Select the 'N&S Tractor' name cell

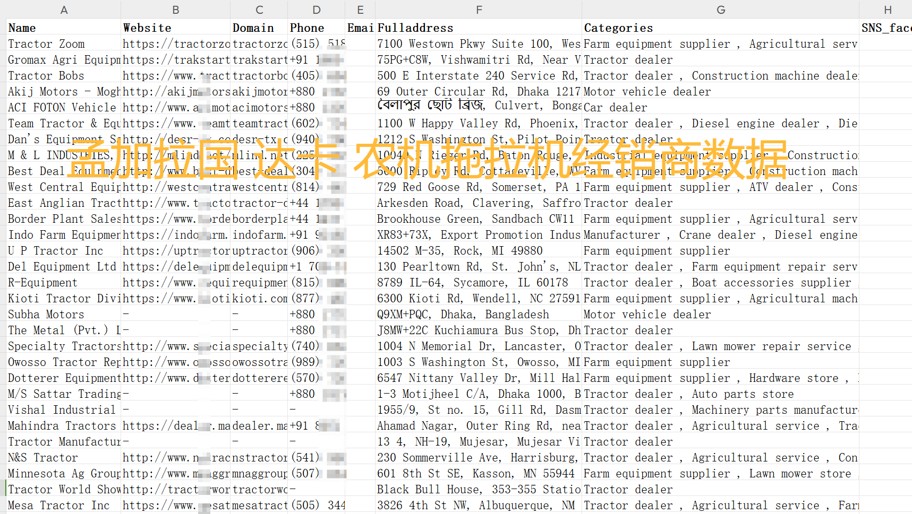[x=64, y=457]
